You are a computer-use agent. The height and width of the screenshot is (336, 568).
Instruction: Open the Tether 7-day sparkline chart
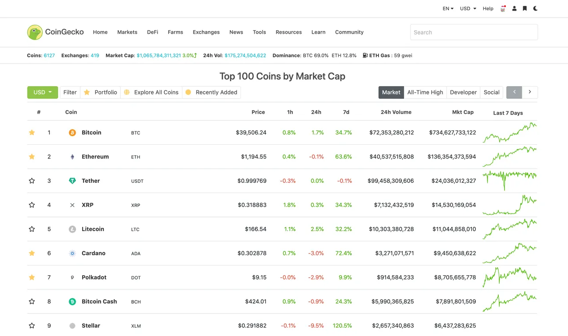[x=509, y=181]
